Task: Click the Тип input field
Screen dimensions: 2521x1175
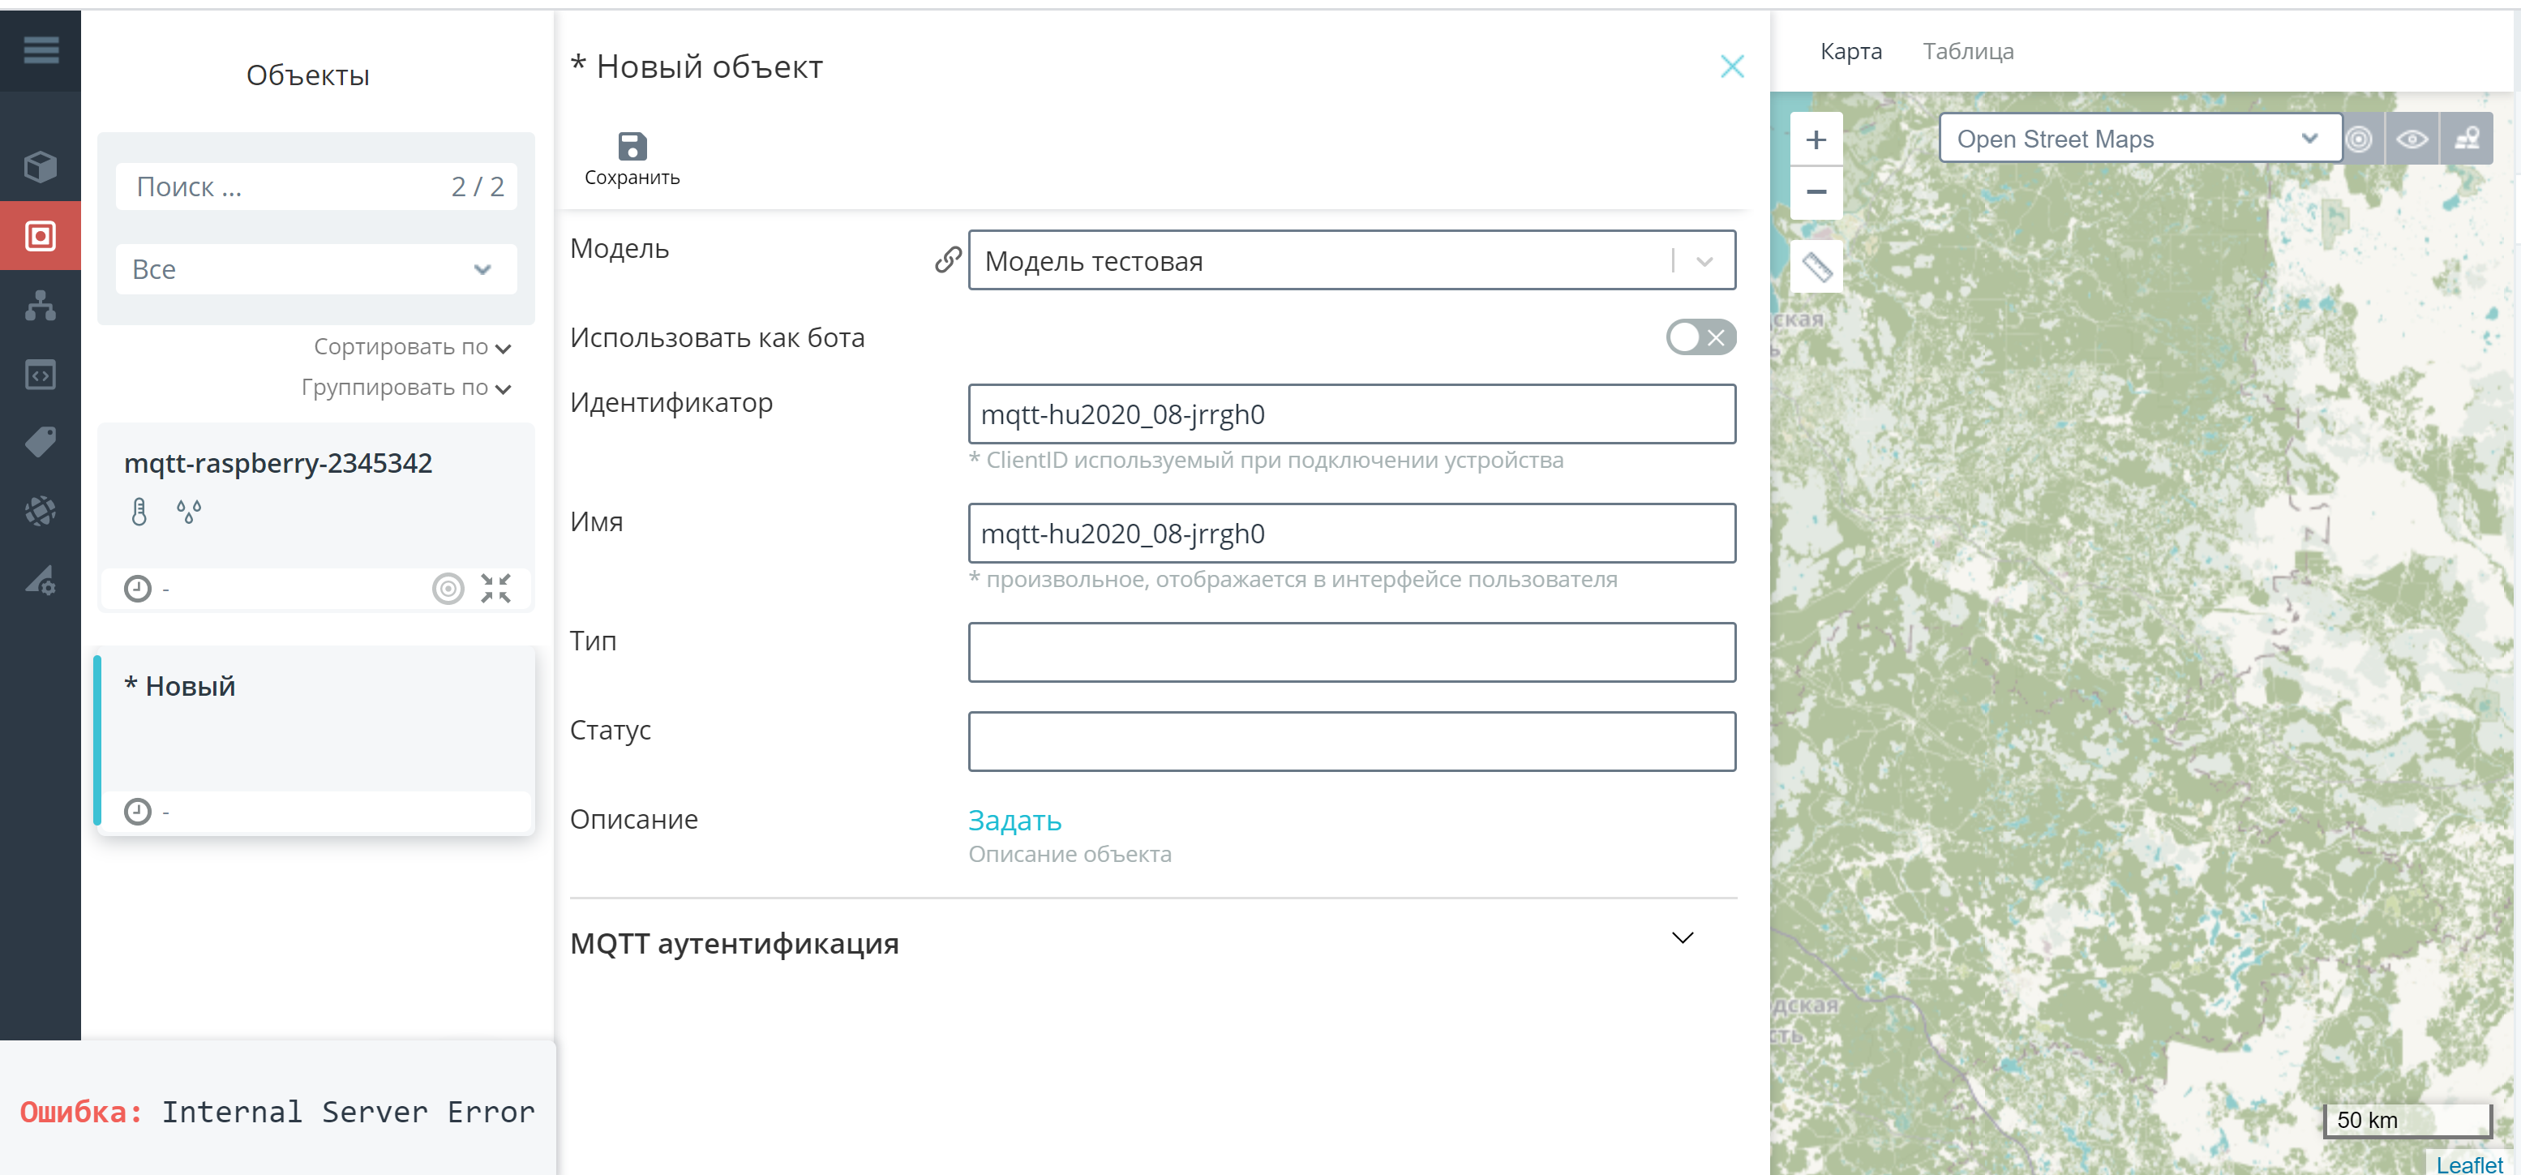Action: [1351, 652]
